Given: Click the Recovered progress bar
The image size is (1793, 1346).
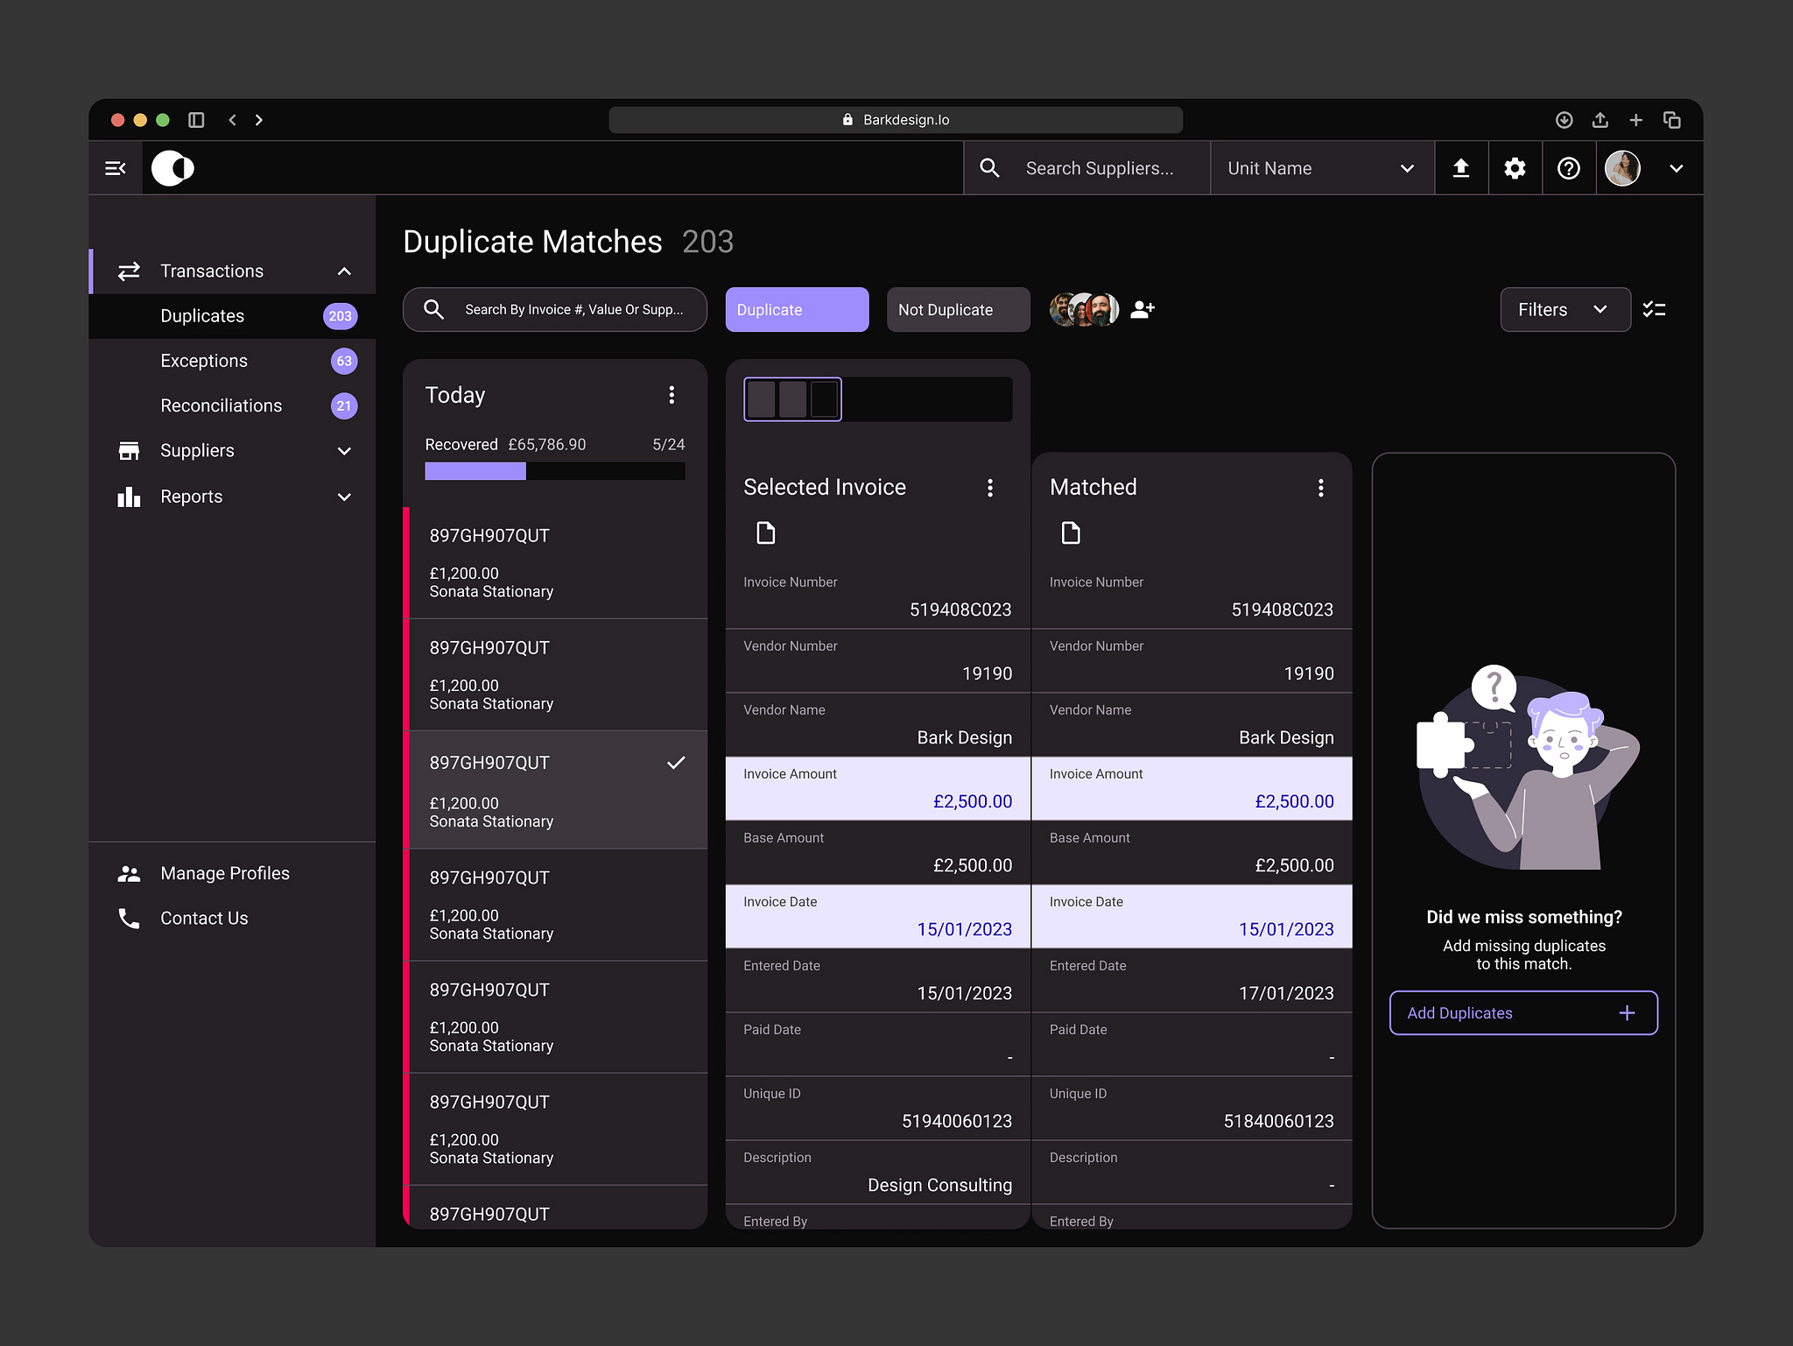Looking at the screenshot, I should click(x=555, y=470).
